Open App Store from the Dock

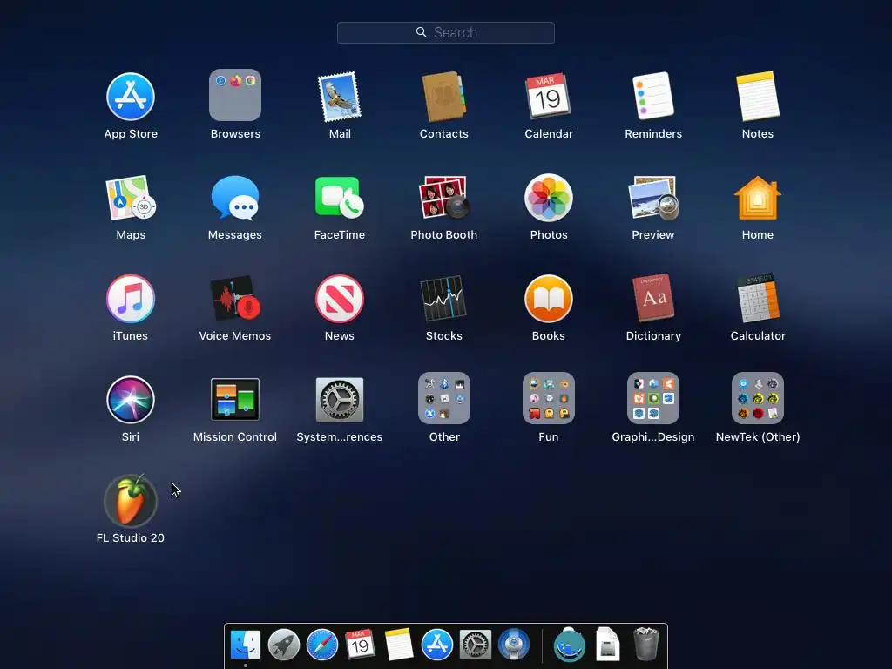[437, 645]
